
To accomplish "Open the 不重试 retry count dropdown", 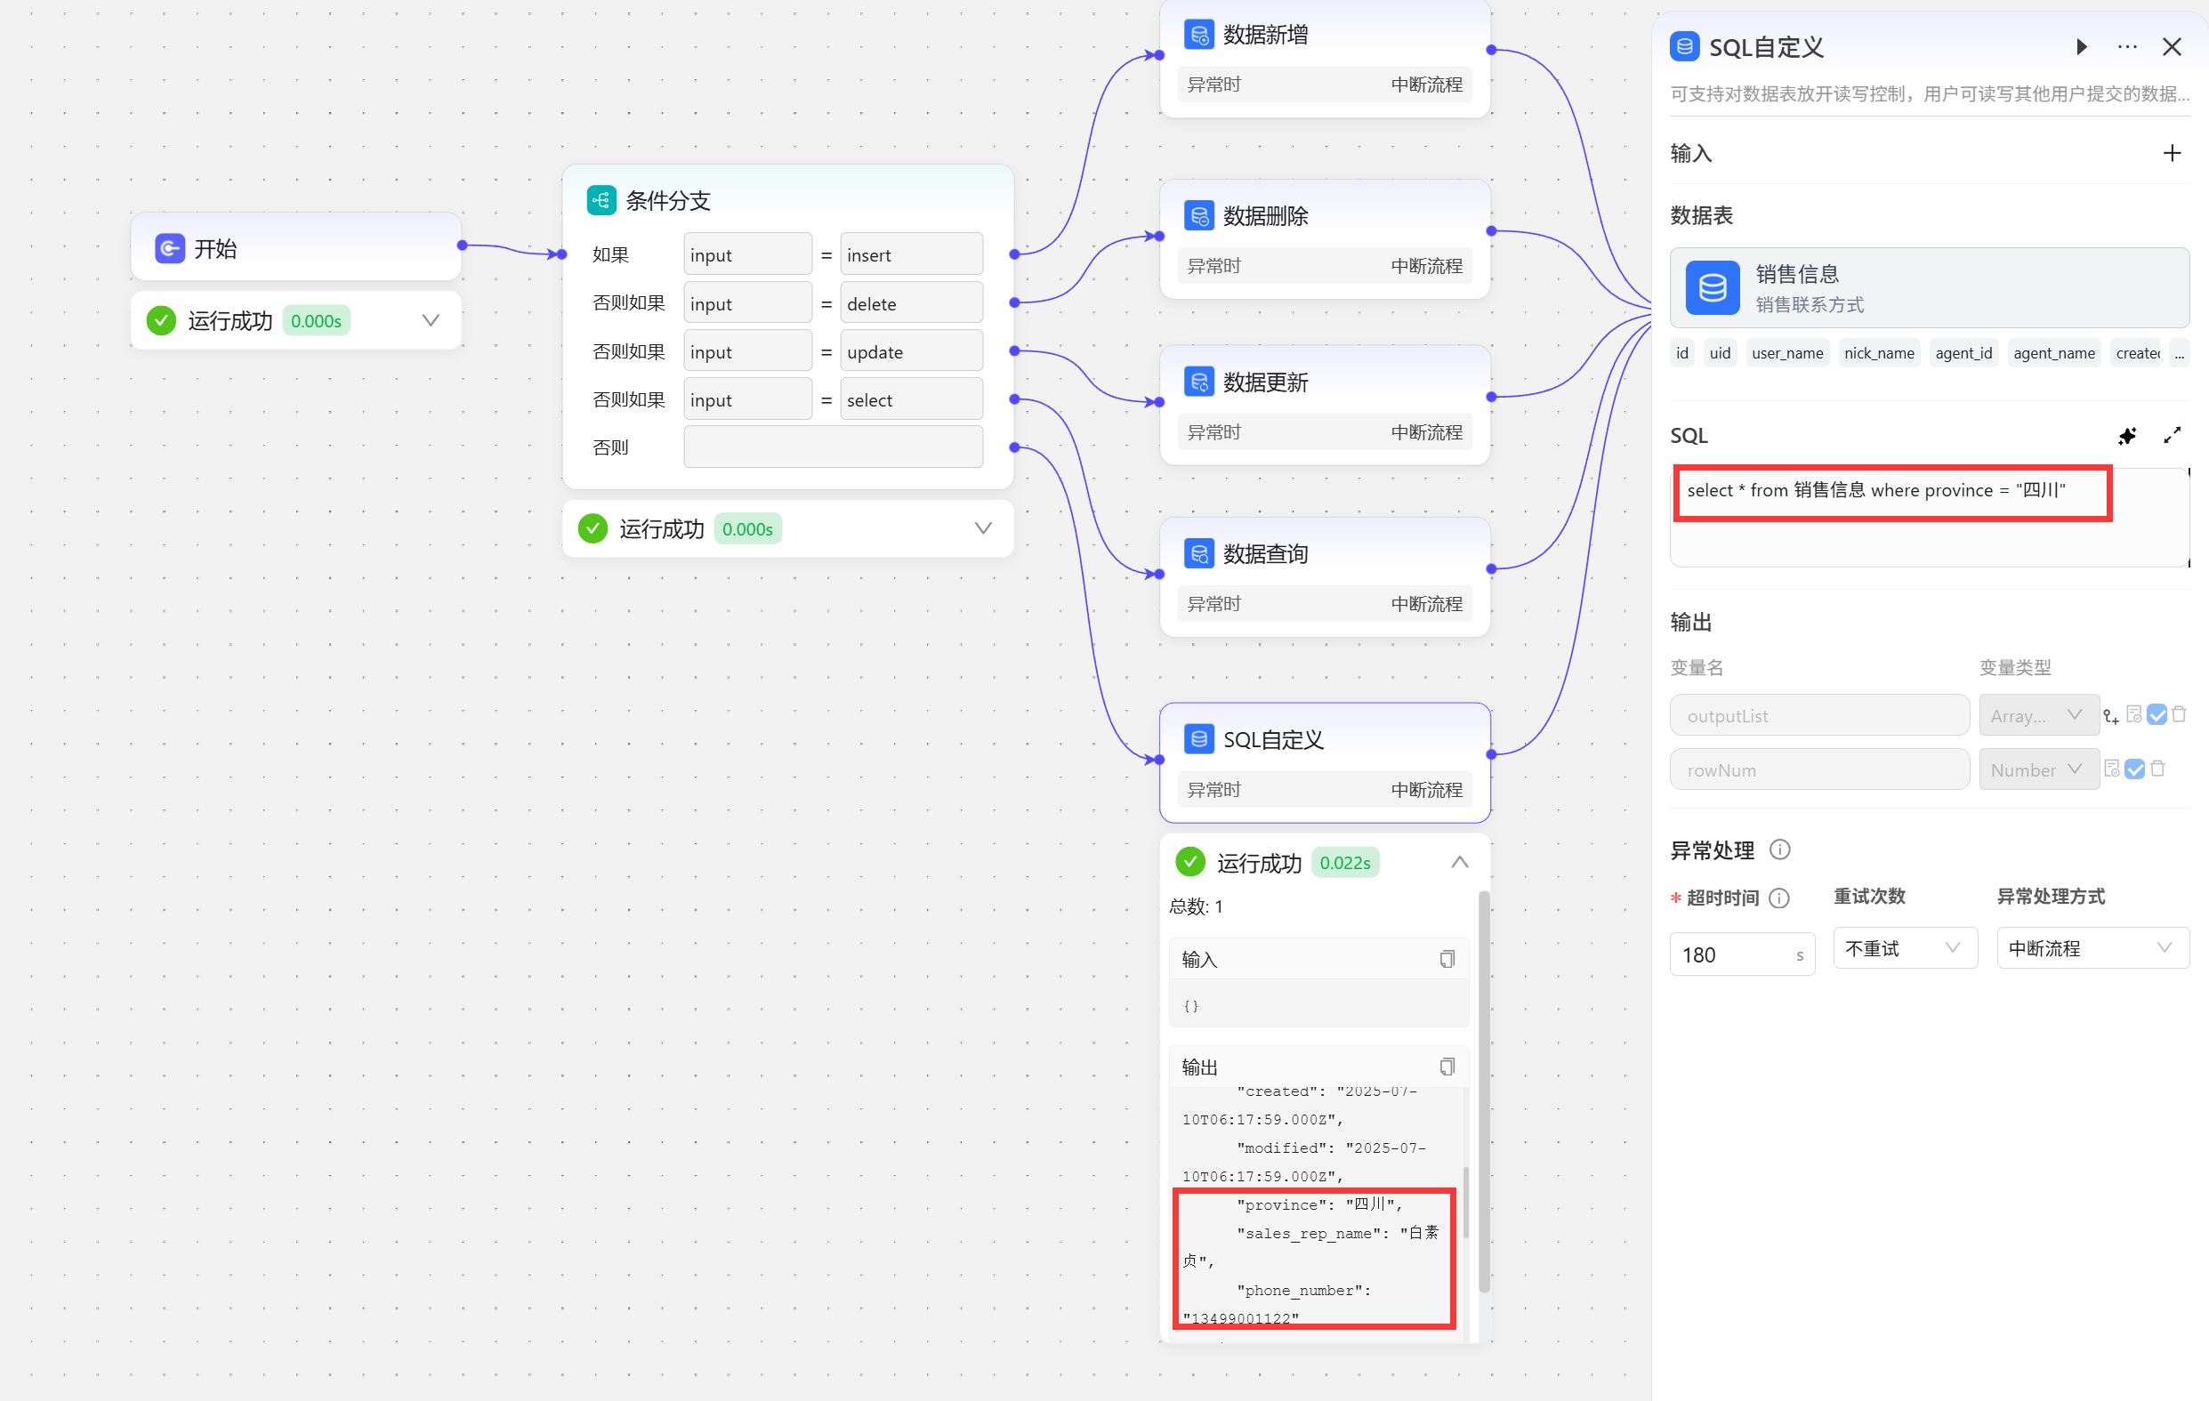I will pos(1905,947).
